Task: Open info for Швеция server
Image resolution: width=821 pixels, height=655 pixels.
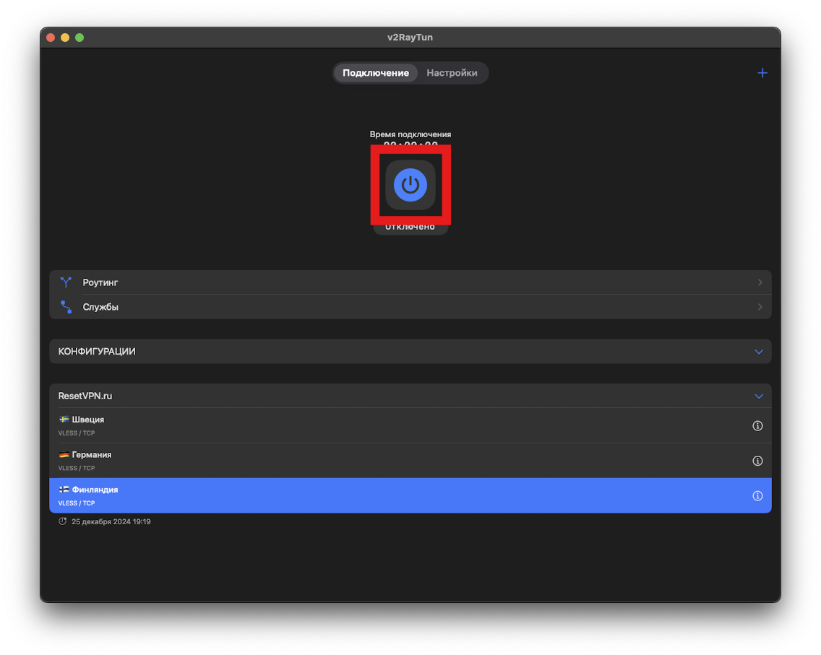Action: click(757, 426)
